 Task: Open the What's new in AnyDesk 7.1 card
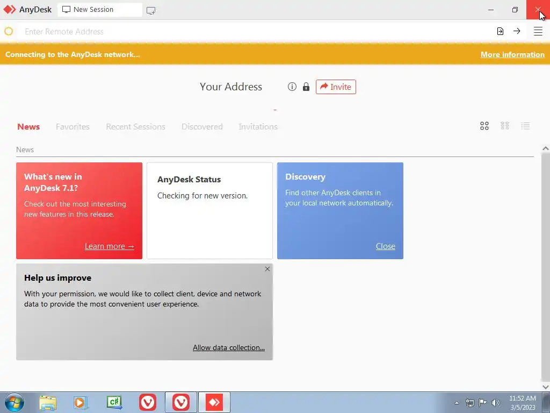[79, 211]
